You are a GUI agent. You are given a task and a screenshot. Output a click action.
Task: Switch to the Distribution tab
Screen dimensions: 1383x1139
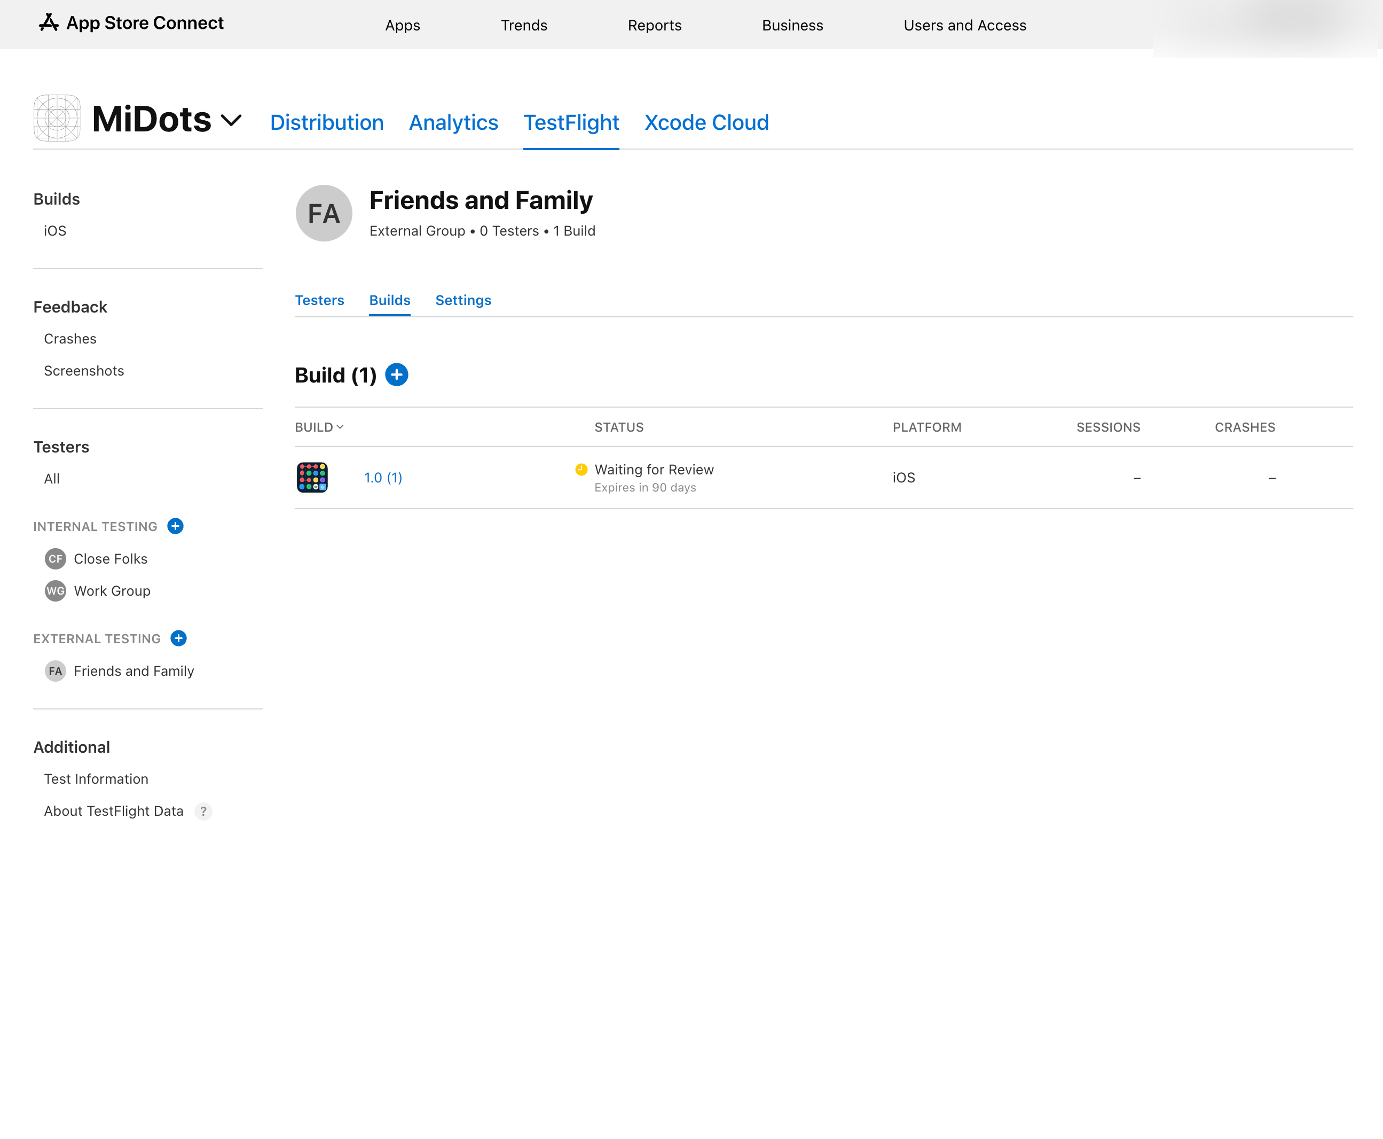point(327,123)
